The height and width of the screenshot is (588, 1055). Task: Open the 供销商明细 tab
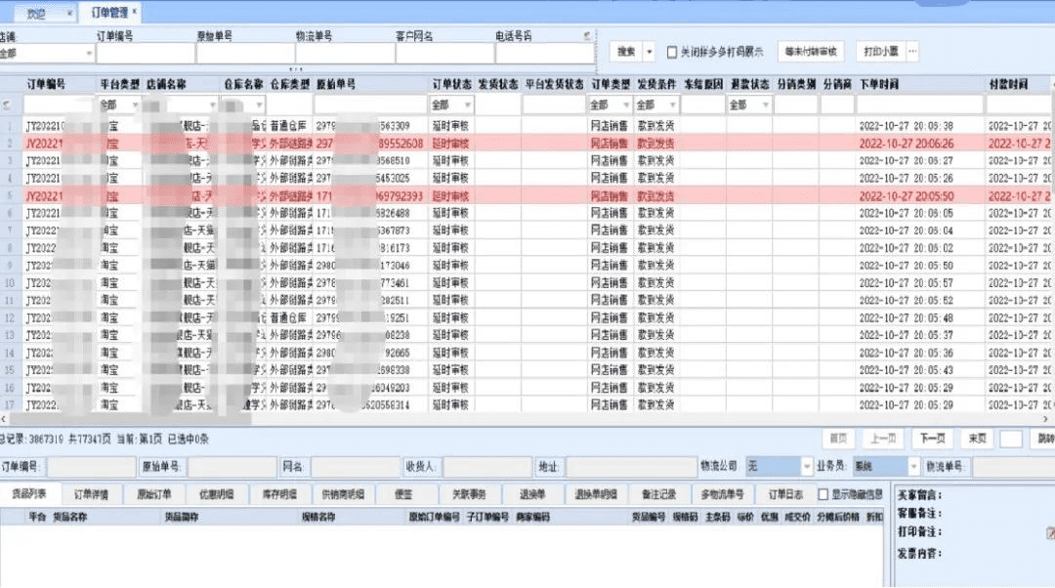pos(343,494)
